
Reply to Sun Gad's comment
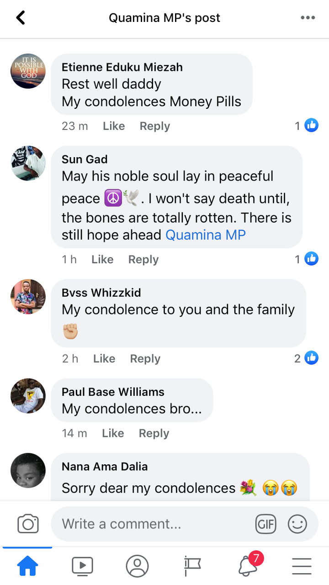click(143, 260)
